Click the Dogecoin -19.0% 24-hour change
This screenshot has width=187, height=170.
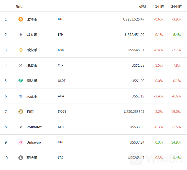175,112
